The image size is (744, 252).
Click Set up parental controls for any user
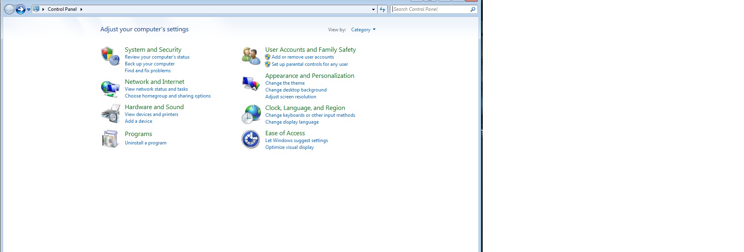click(x=310, y=64)
